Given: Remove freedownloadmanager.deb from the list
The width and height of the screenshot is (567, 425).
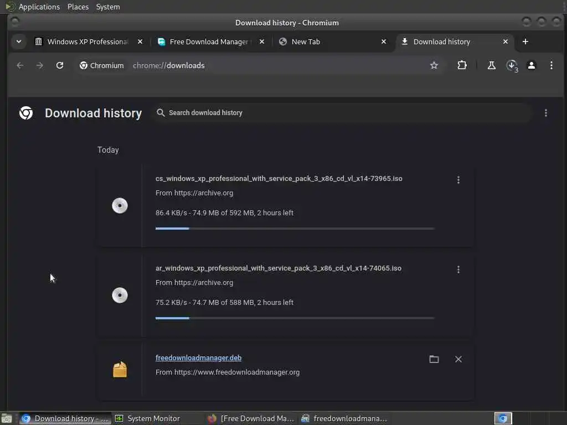Looking at the screenshot, I should [x=458, y=359].
